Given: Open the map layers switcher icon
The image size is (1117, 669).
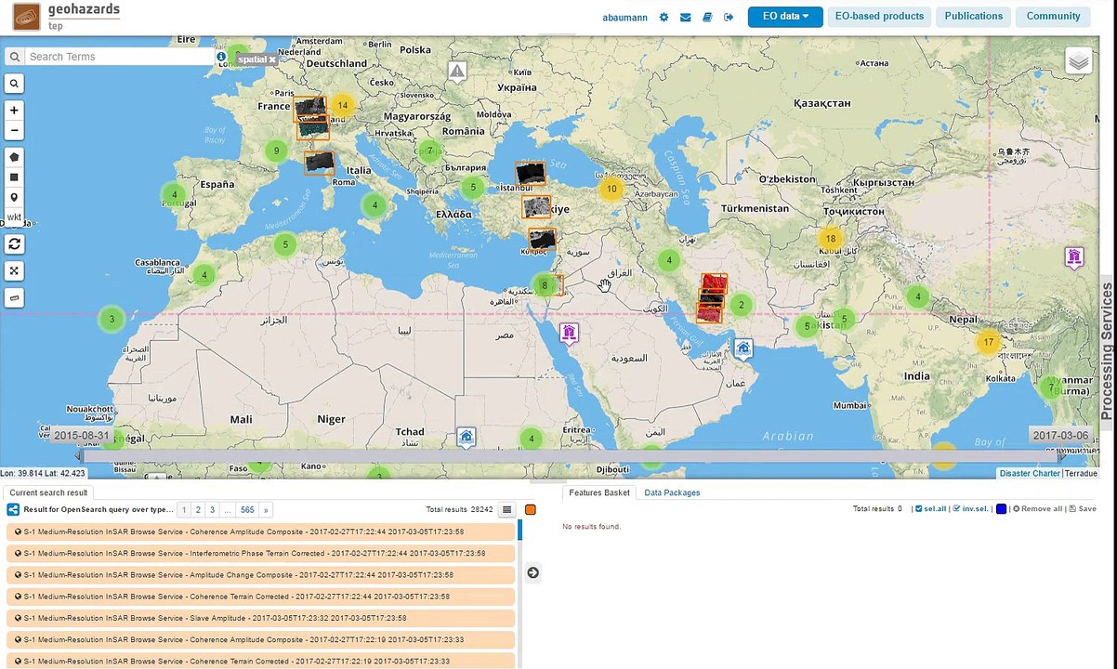Looking at the screenshot, I should point(1078,61).
